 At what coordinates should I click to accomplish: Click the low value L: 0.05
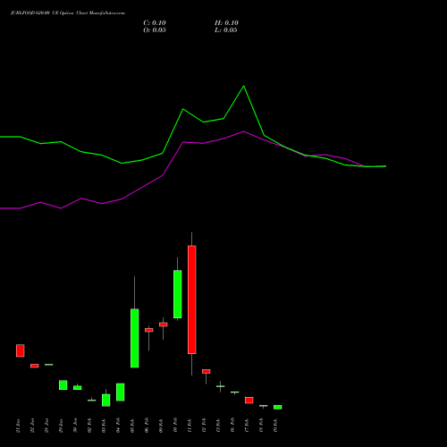tap(226, 30)
